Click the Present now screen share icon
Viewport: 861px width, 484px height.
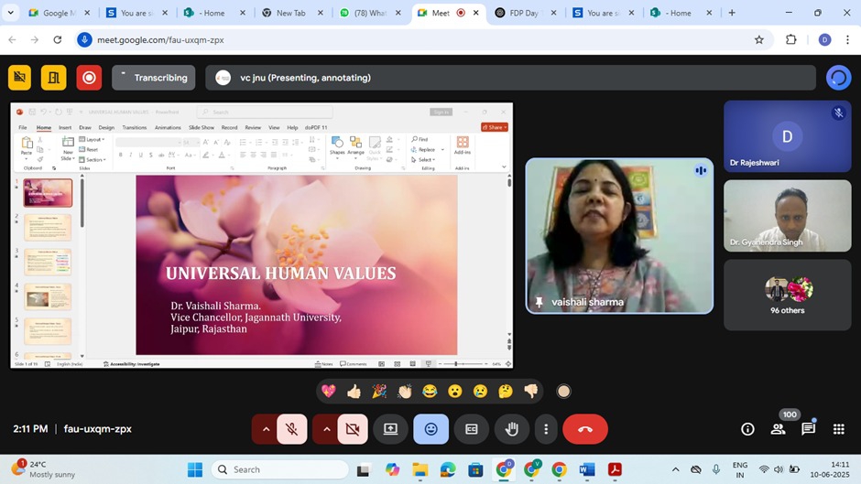coord(391,429)
